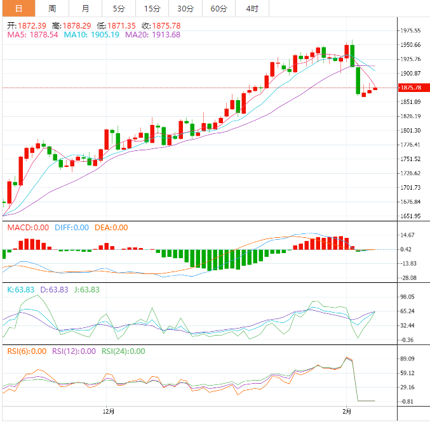
Task: Switch to the 周 weekly tab
Action: (52, 8)
